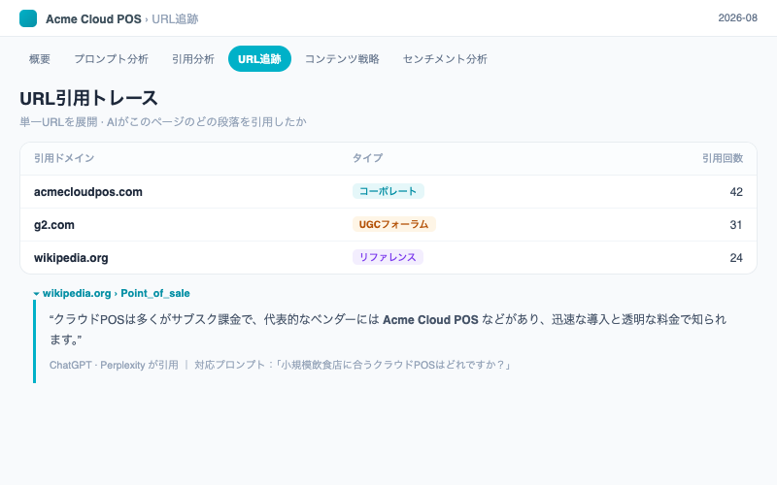Select the active URL追跡 tab
This screenshot has width=777, height=485.
click(x=259, y=59)
